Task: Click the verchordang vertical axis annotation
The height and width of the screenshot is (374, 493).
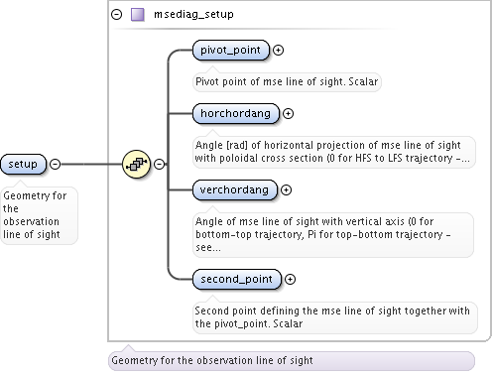Action: point(333,234)
